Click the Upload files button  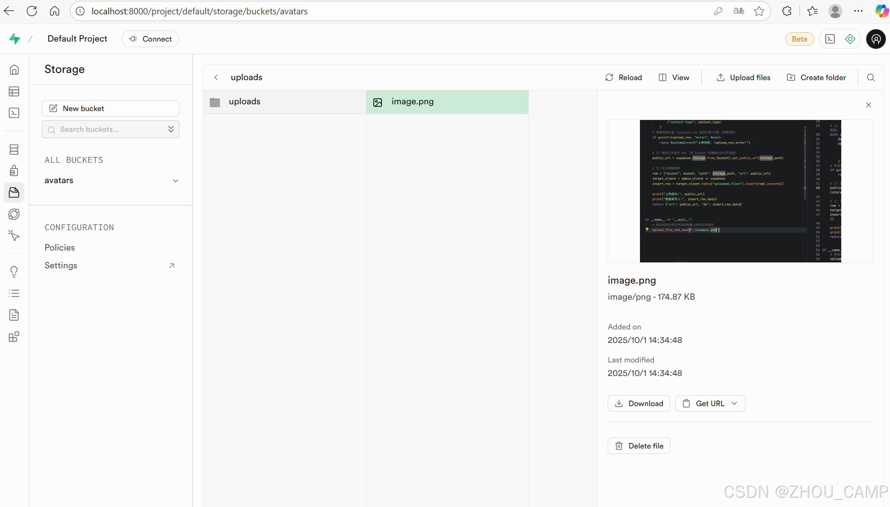(743, 78)
